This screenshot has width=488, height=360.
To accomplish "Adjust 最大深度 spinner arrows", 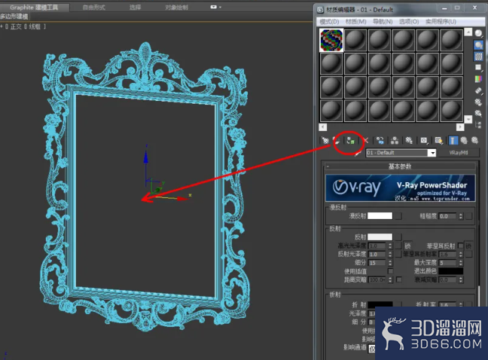I will [461, 263].
